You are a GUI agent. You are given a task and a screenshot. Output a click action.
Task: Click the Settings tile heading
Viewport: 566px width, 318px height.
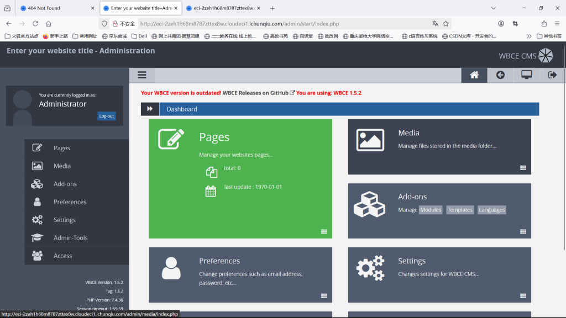pos(411,261)
